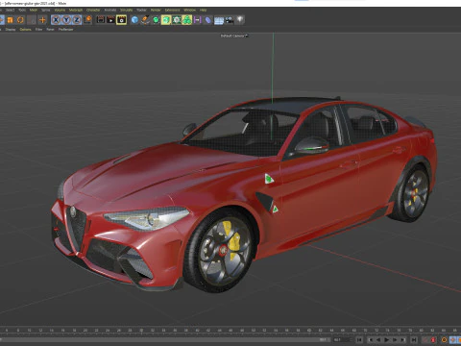461x346 pixels.
Task: Open the viewport ProRender menu
Action: coord(66,29)
